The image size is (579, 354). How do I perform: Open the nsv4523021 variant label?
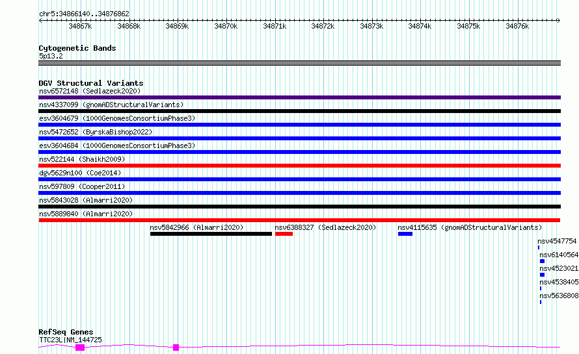[559, 268]
